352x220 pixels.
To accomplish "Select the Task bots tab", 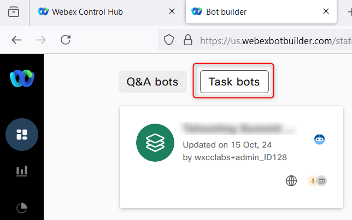I will pos(234,82).
